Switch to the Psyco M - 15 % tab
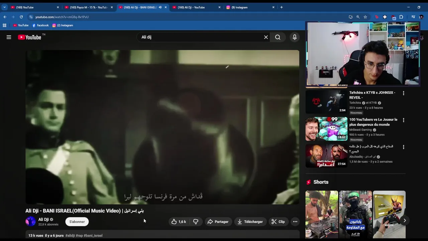The width and height of the screenshot is (428, 241). 89,7
